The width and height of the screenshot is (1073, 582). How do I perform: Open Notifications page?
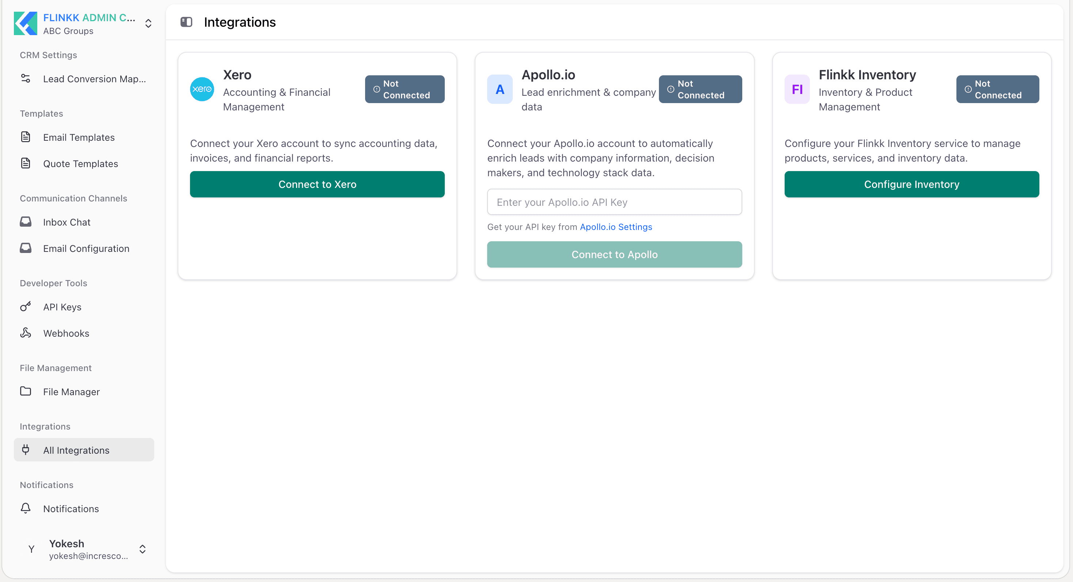click(84, 509)
